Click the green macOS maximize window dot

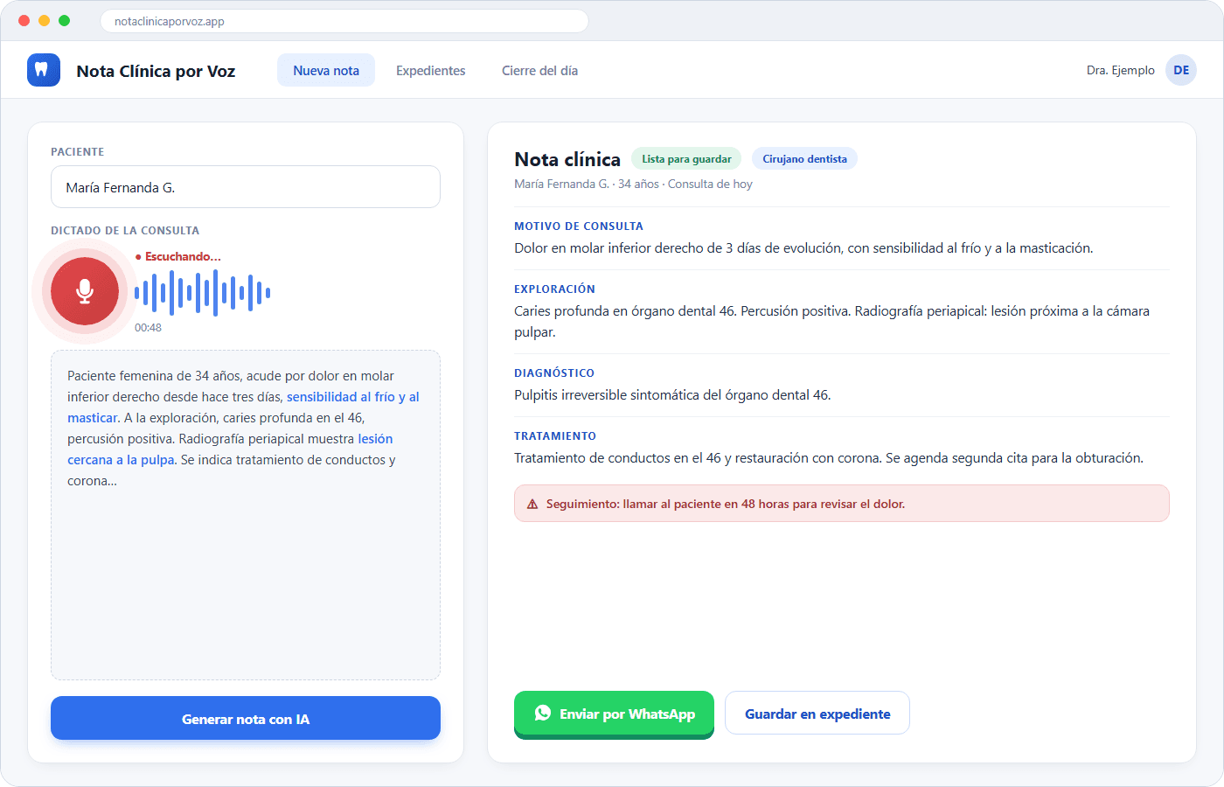[x=64, y=21]
